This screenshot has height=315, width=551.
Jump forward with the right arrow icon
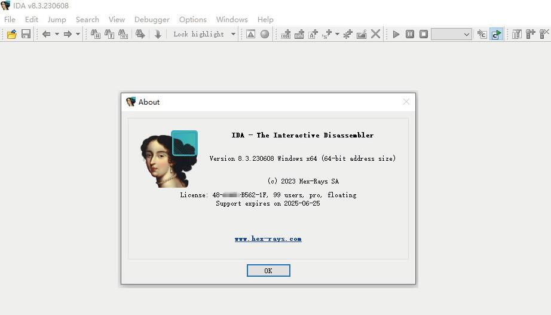(68, 34)
